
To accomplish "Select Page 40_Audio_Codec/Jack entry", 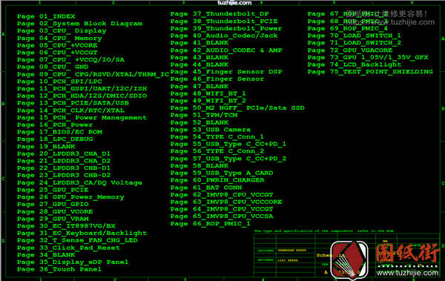I will pos(224,36).
